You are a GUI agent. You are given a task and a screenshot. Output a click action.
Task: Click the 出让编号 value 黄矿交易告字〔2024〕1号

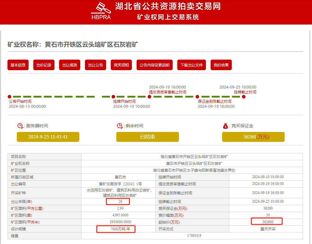pyautogui.click(x=120, y=184)
